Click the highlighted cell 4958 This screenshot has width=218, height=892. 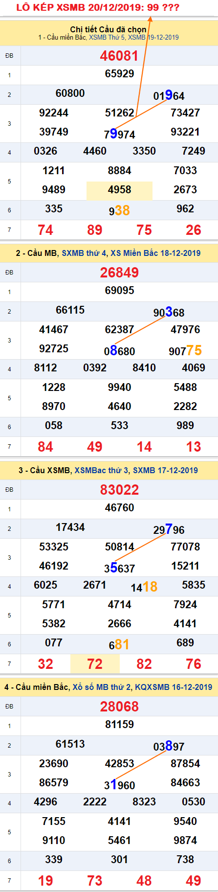pyautogui.click(x=119, y=190)
